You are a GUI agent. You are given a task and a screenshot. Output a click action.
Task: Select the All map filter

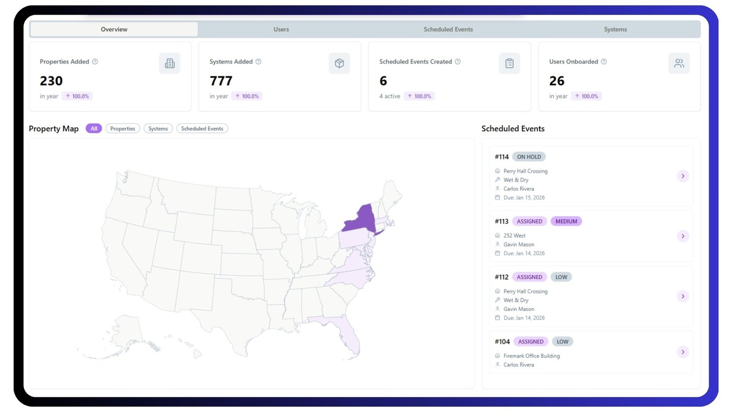[94, 129]
